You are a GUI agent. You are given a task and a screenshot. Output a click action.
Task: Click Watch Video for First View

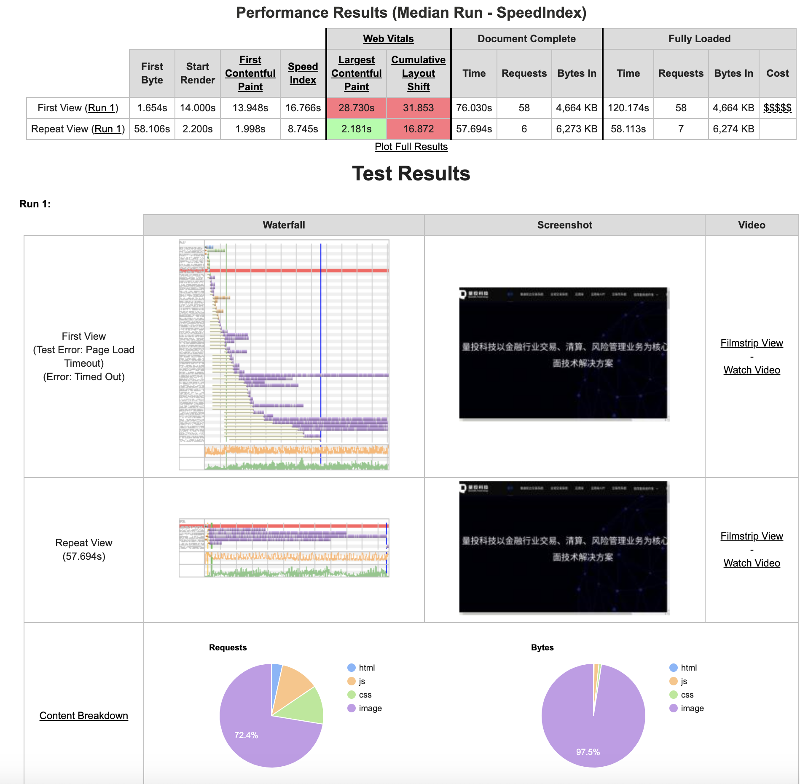pyautogui.click(x=751, y=370)
